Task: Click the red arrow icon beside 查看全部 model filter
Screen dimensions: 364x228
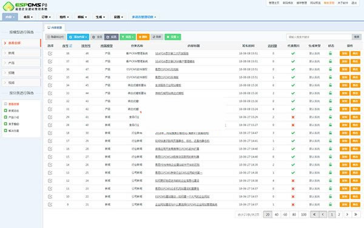Action: (x=5, y=43)
